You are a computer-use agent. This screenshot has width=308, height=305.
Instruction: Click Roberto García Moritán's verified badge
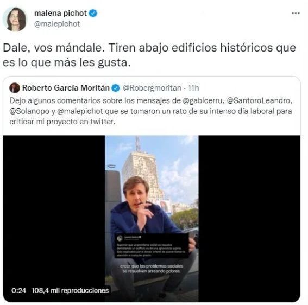(116, 88)
